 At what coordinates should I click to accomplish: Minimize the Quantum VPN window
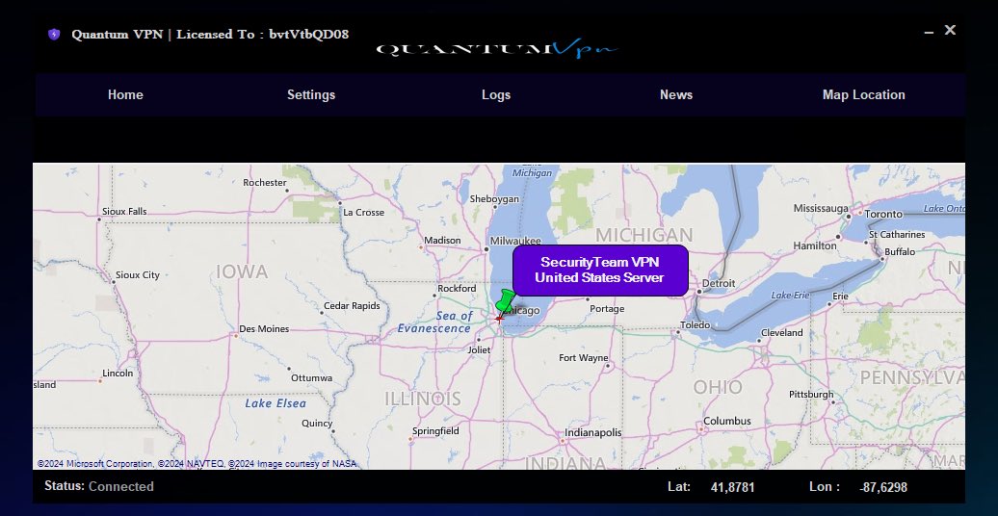(930, 31)
